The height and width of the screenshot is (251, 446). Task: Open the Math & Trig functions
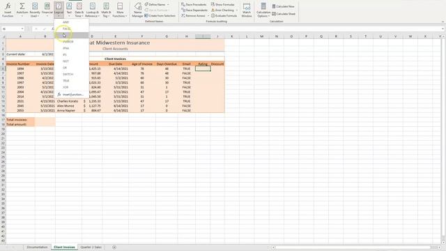coord(106,10)
